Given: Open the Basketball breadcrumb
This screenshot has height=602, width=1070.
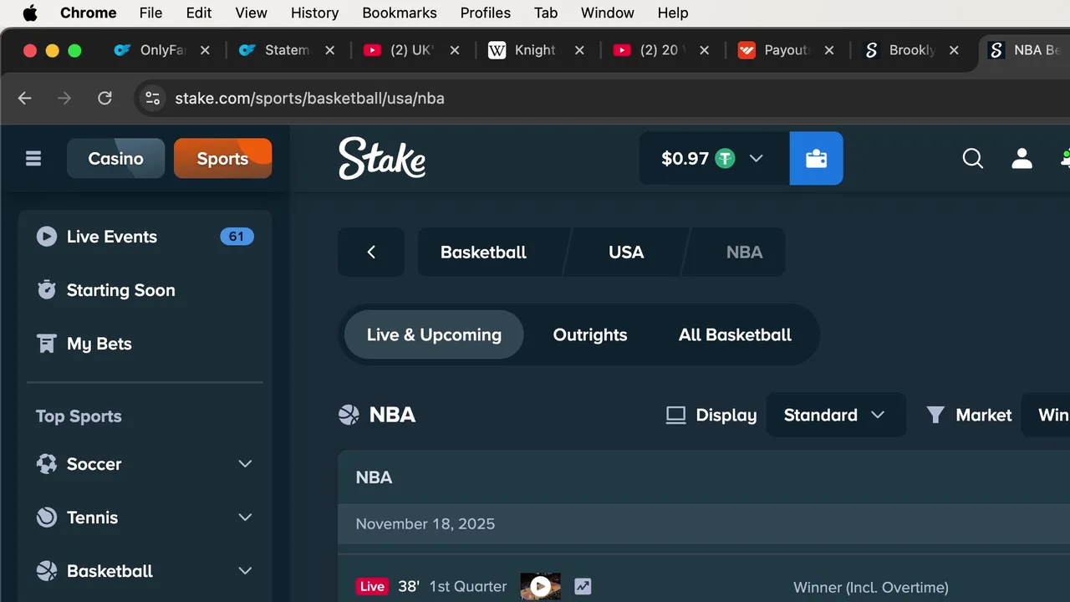Looking at the screenshot, I should point(484,252).
